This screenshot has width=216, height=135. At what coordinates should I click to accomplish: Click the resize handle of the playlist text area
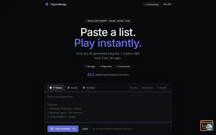[x=170, y=121]
